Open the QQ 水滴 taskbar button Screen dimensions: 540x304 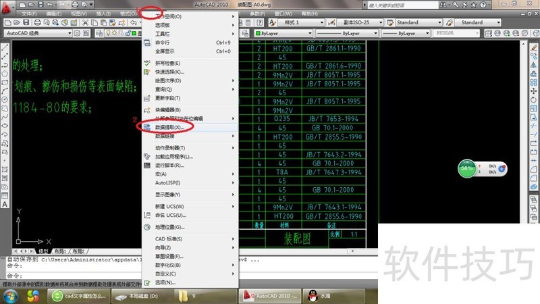coord(333,296)
